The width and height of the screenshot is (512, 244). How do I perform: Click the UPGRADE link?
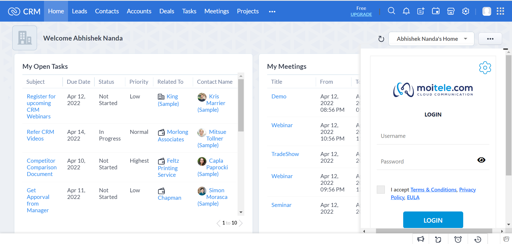tap(361, 14)
